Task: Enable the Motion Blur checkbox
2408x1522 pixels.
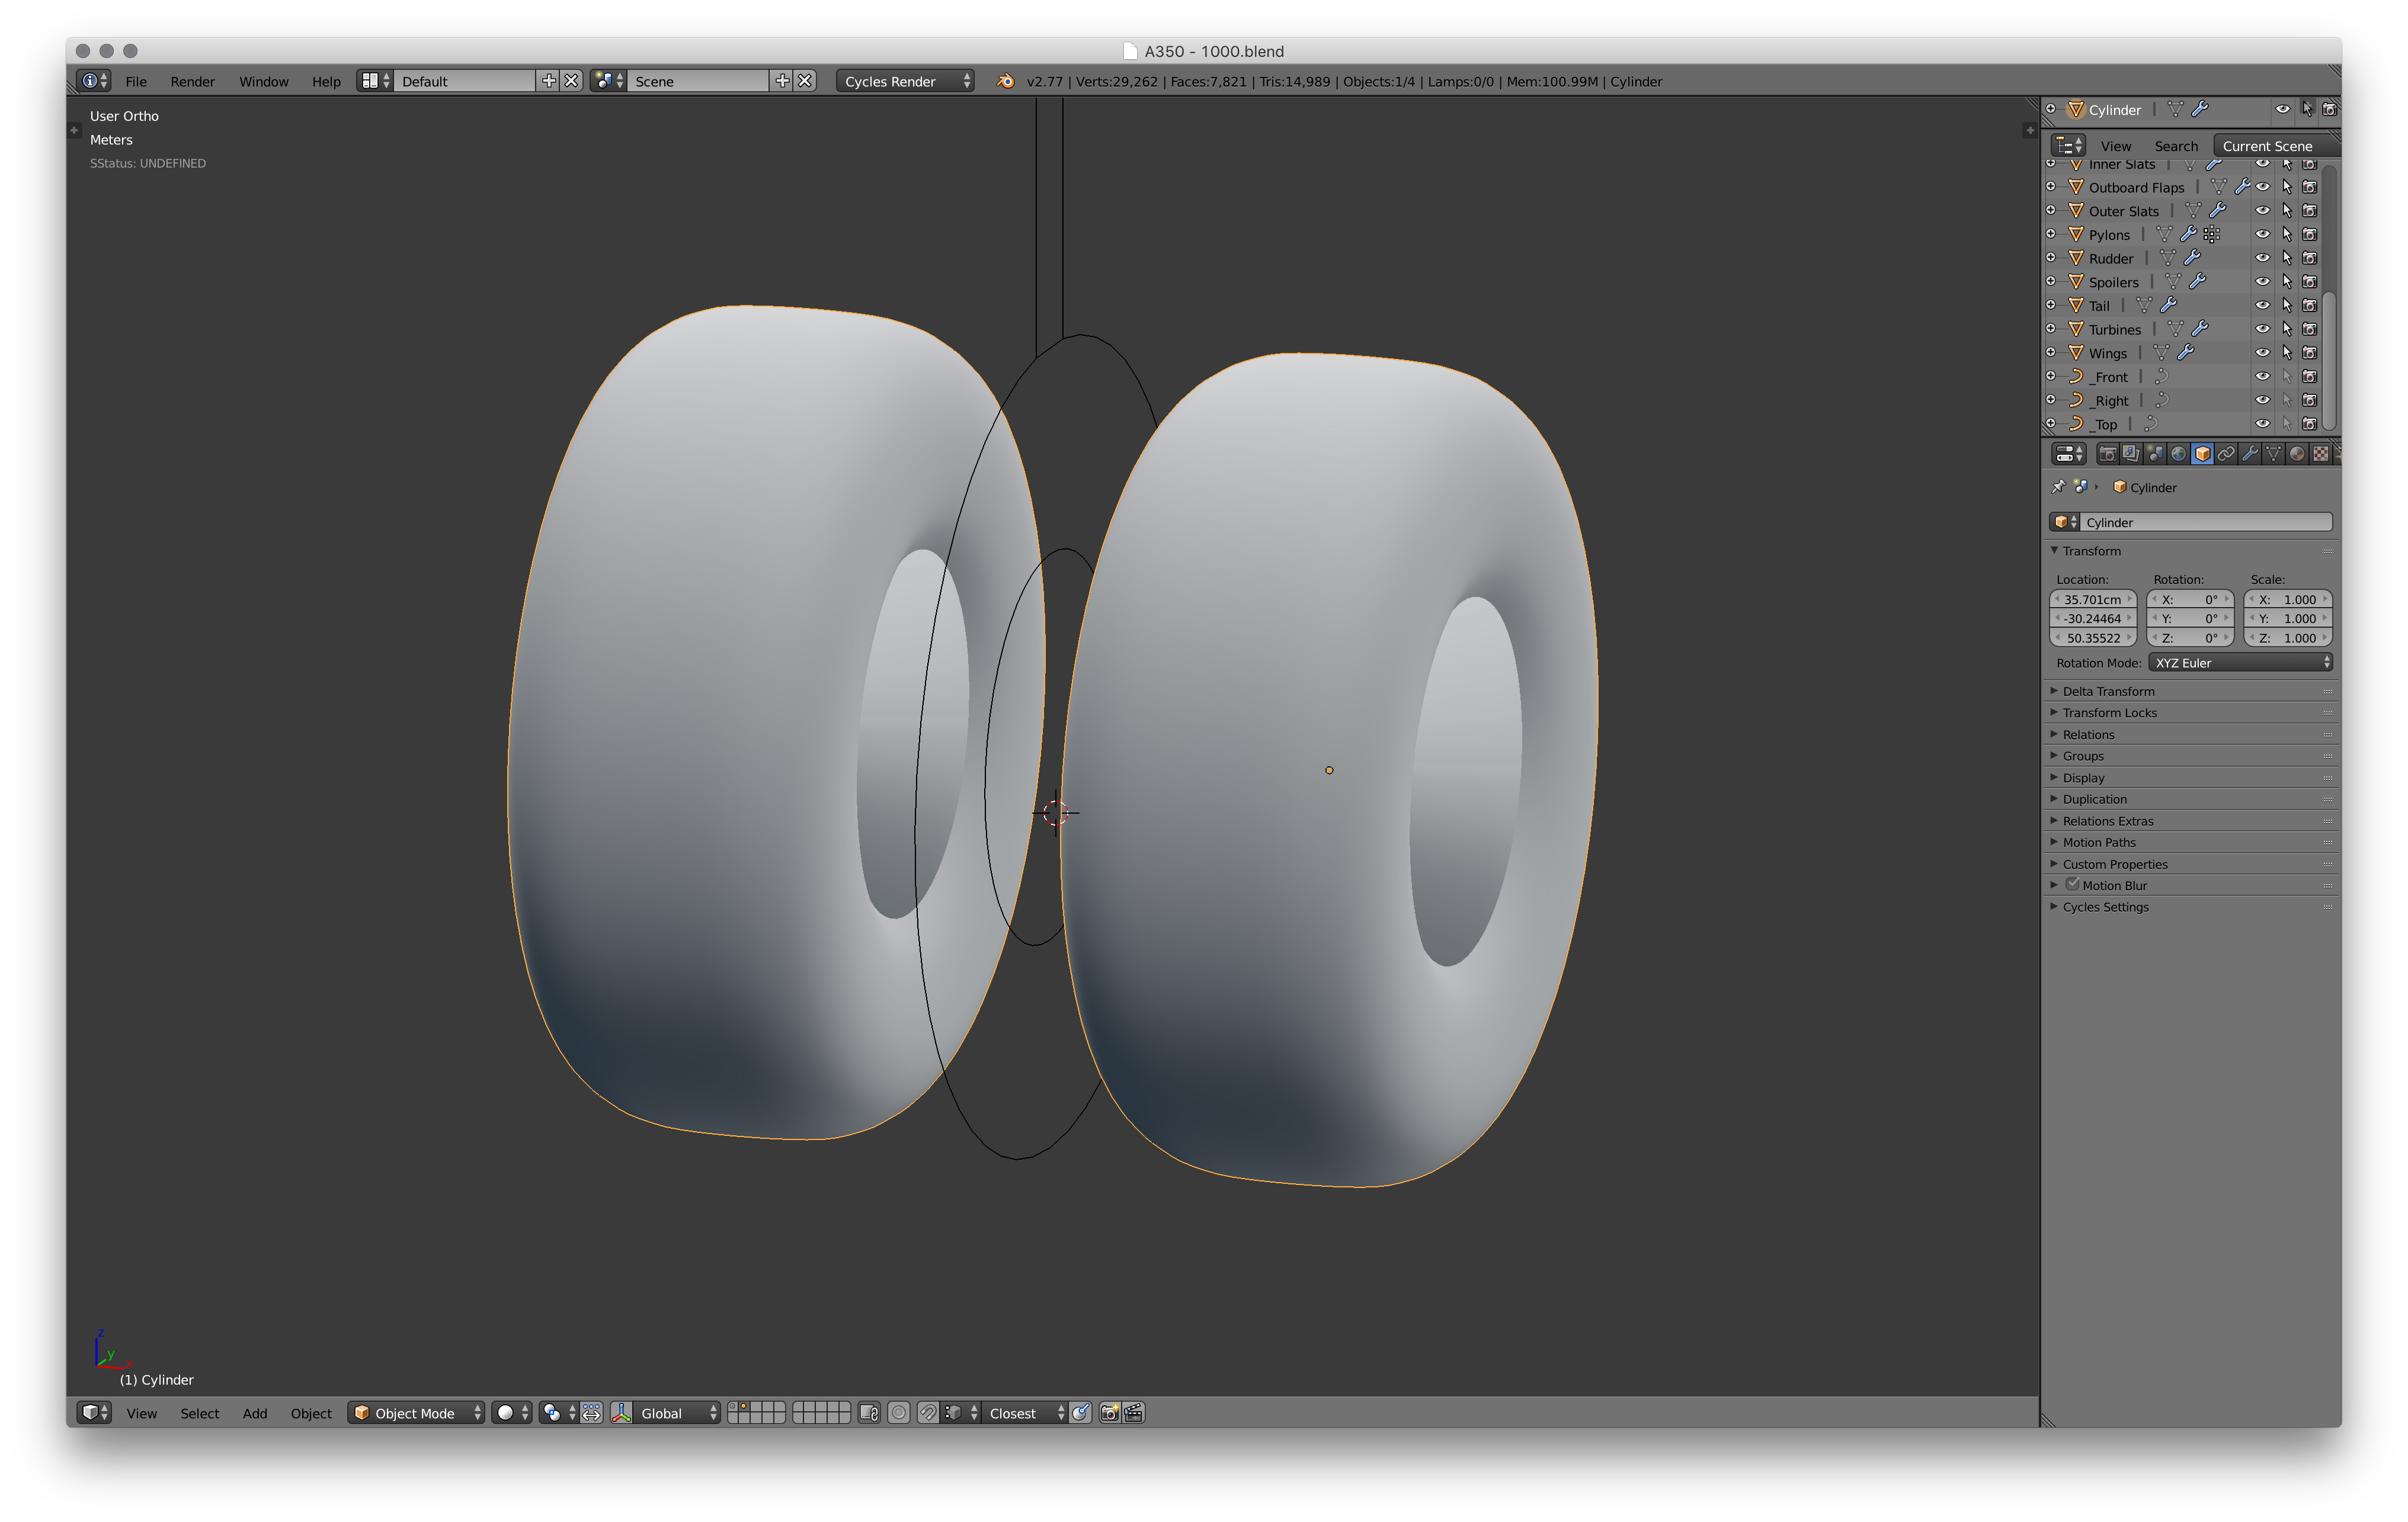Action: [2072, 884]
